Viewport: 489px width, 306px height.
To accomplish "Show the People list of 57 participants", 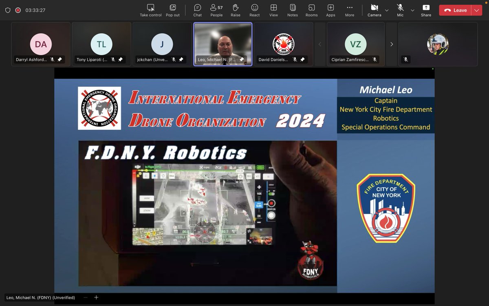I will [216, 10].
